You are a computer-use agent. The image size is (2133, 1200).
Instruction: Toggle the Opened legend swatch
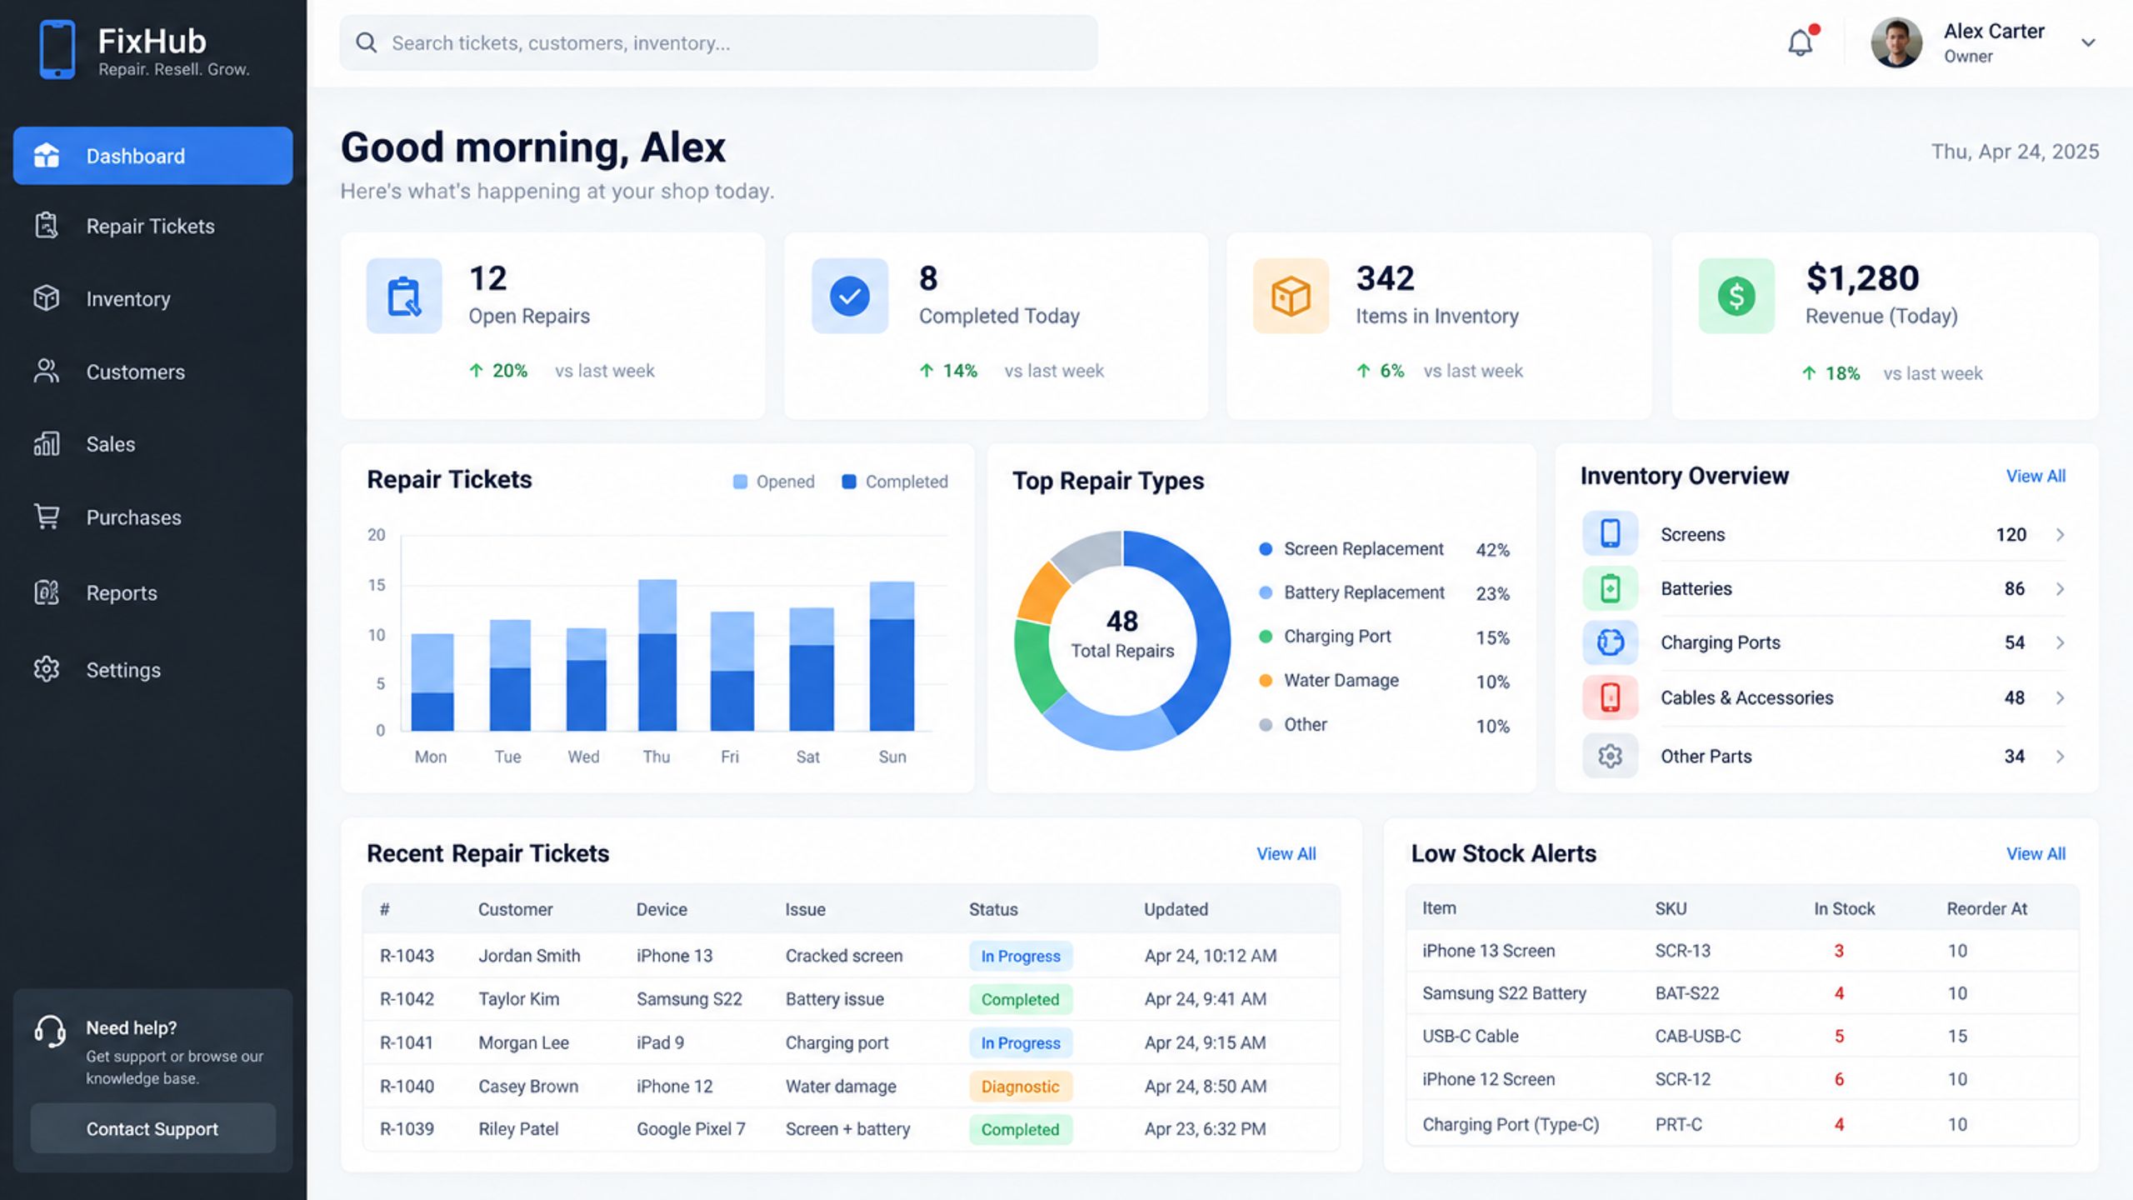740,482
